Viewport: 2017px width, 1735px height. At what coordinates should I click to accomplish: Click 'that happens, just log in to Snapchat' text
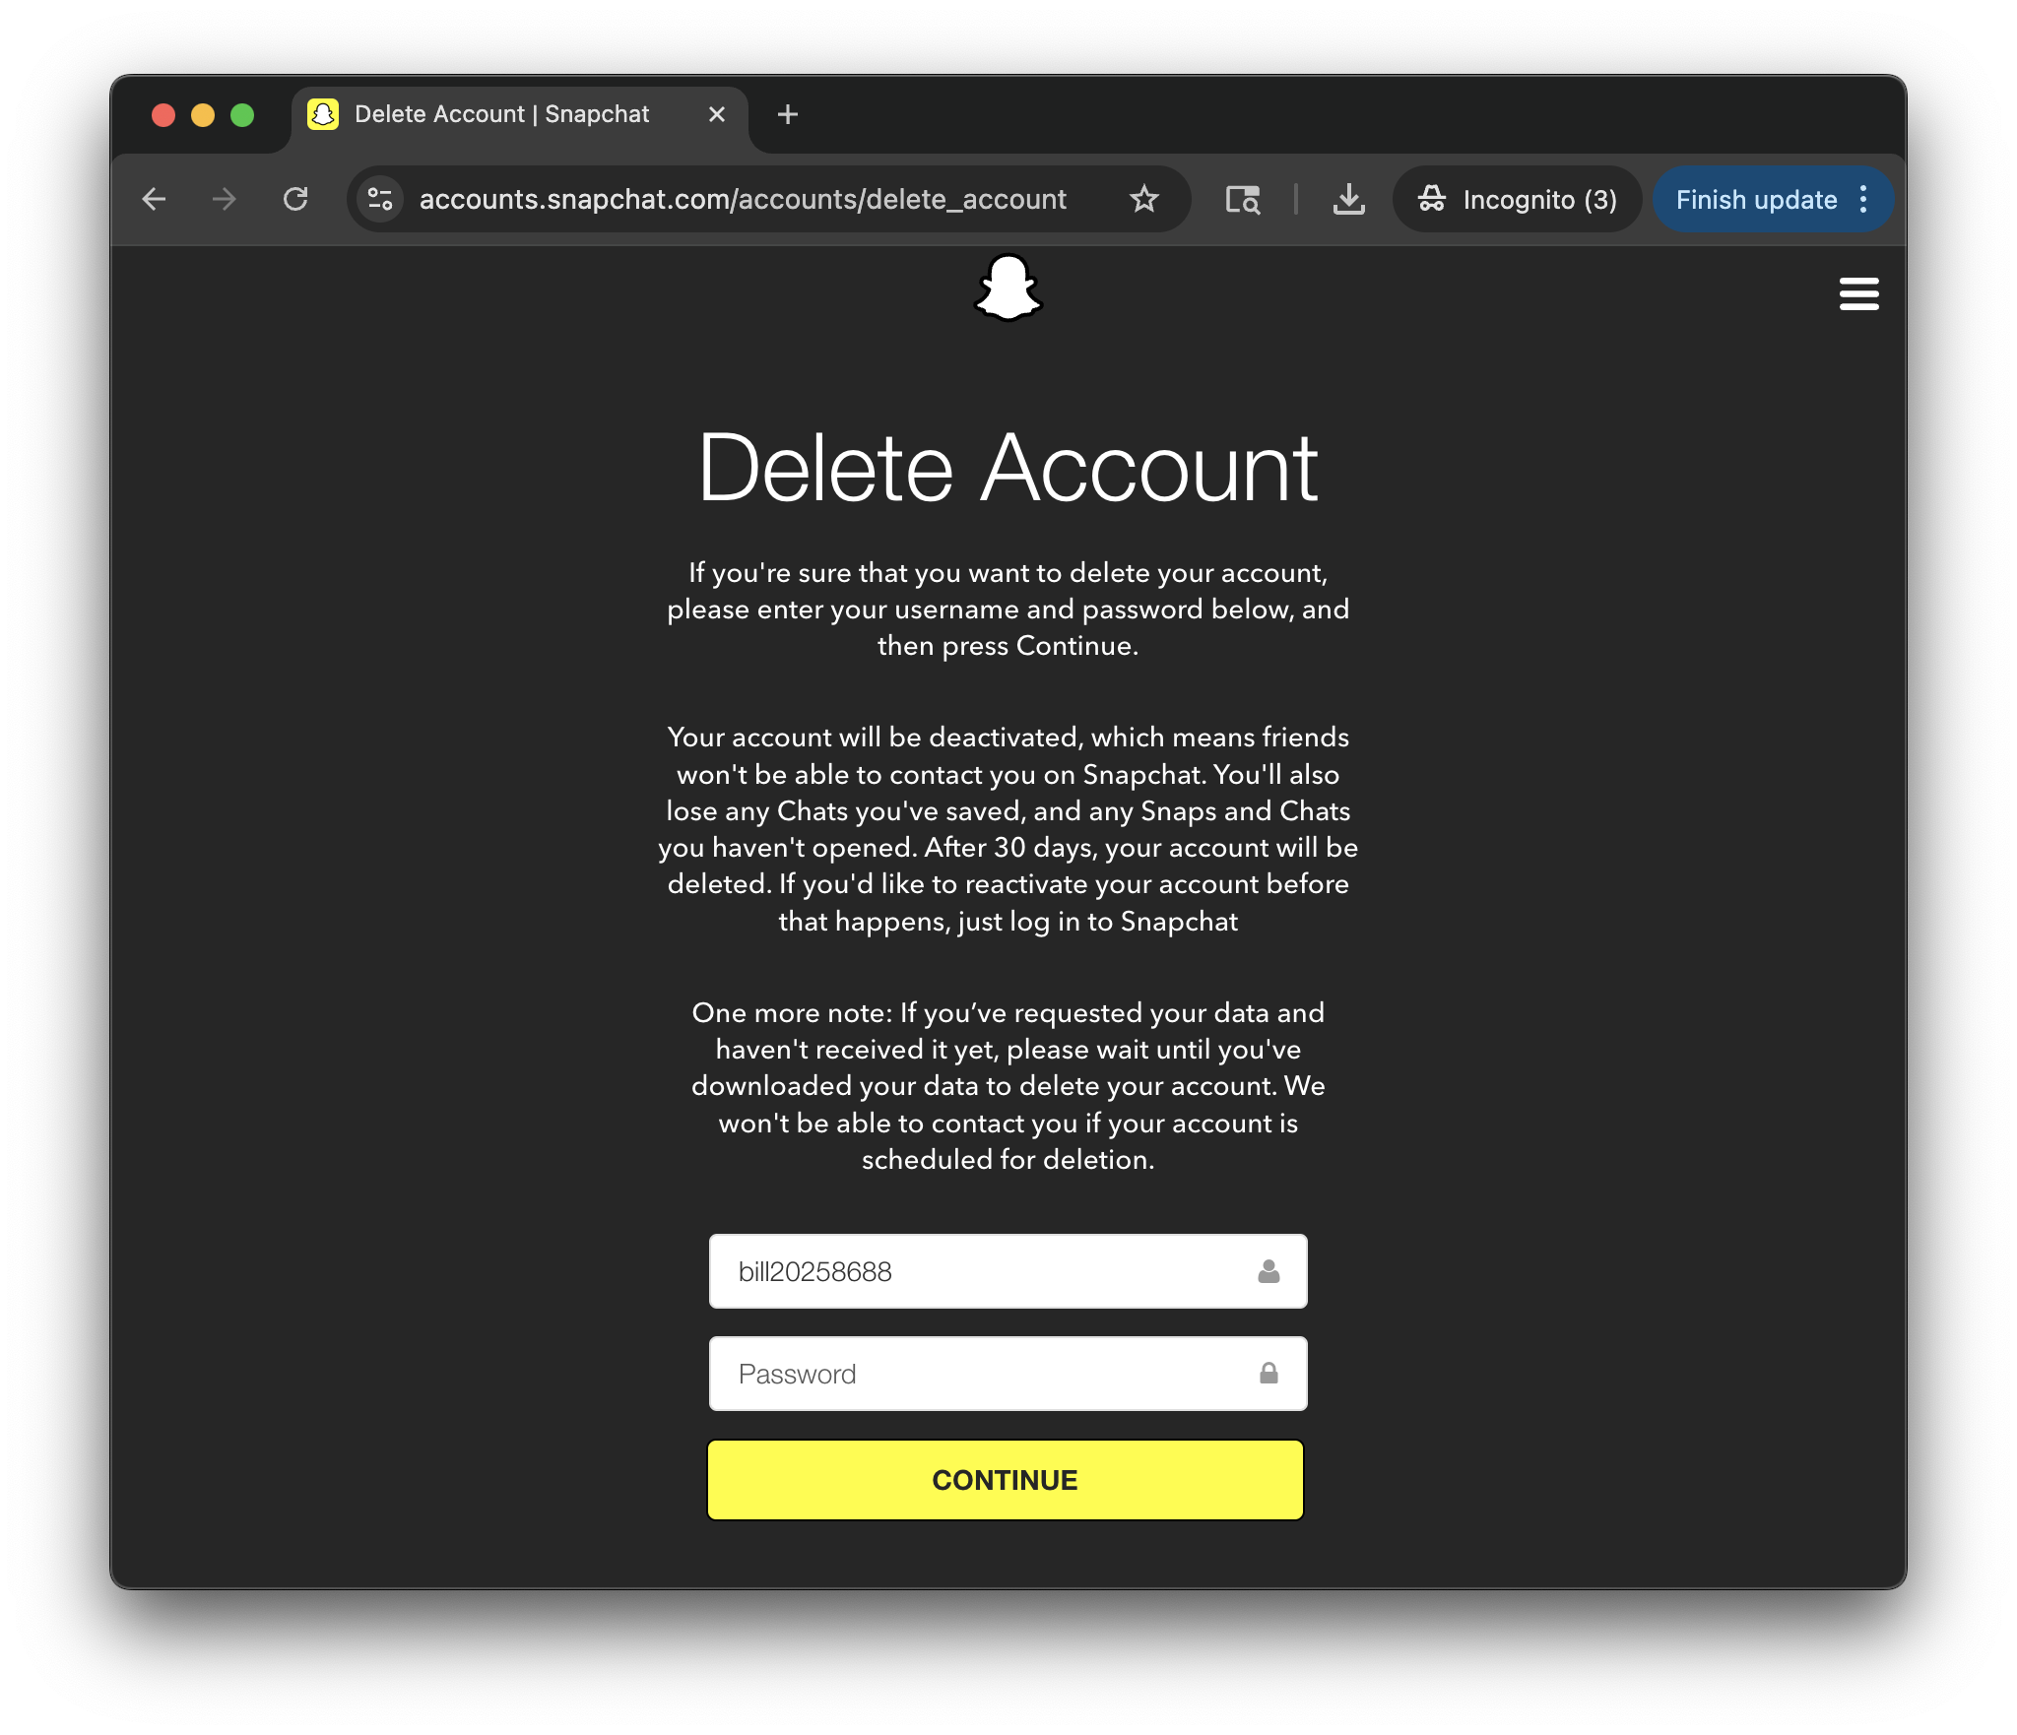[1008, 922]
